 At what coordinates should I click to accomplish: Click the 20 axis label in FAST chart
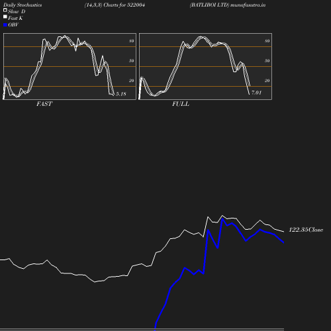click(x=132, y=81)
